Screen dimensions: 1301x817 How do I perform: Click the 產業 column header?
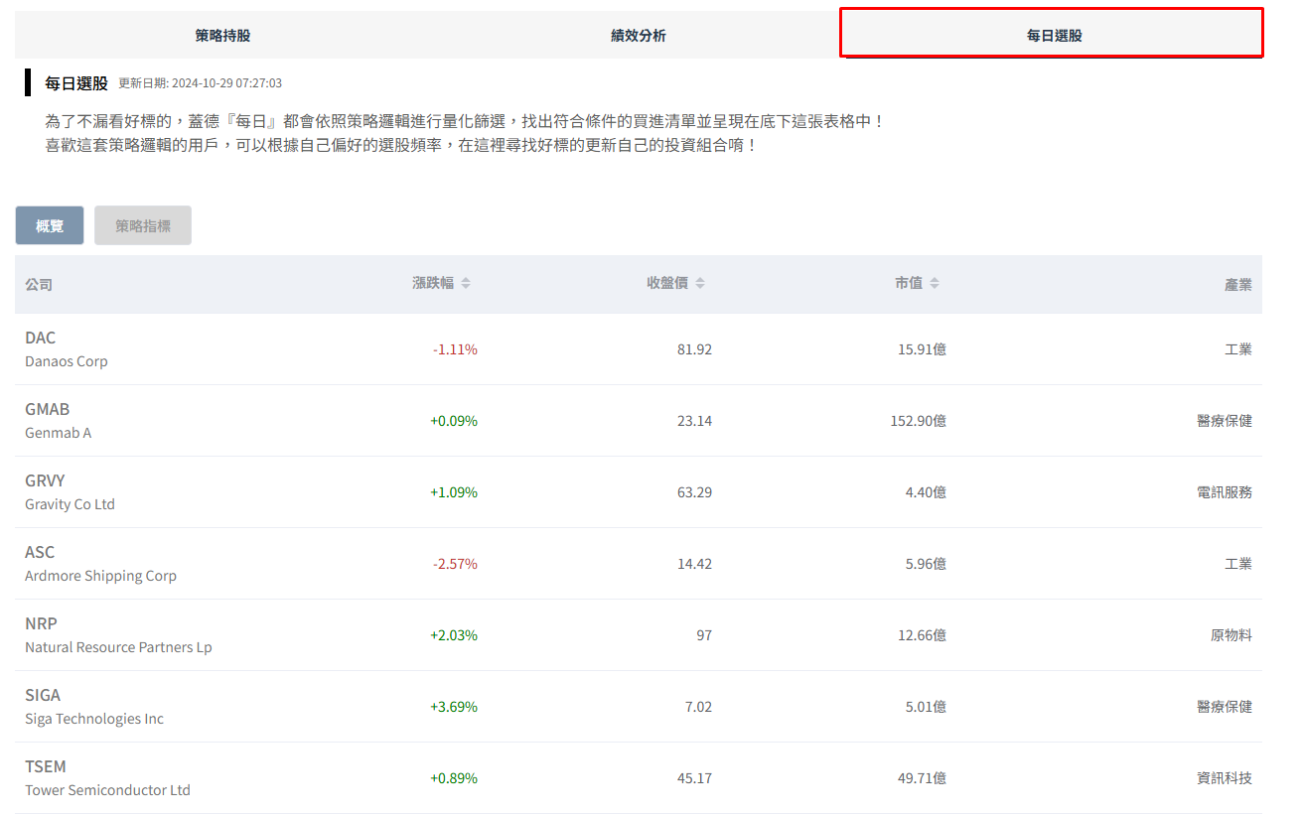pyautogui.click(x=1237, y=285)
